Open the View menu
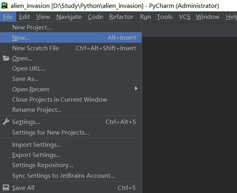This screenshot has width=237, height=193. (x=43, y=17)
